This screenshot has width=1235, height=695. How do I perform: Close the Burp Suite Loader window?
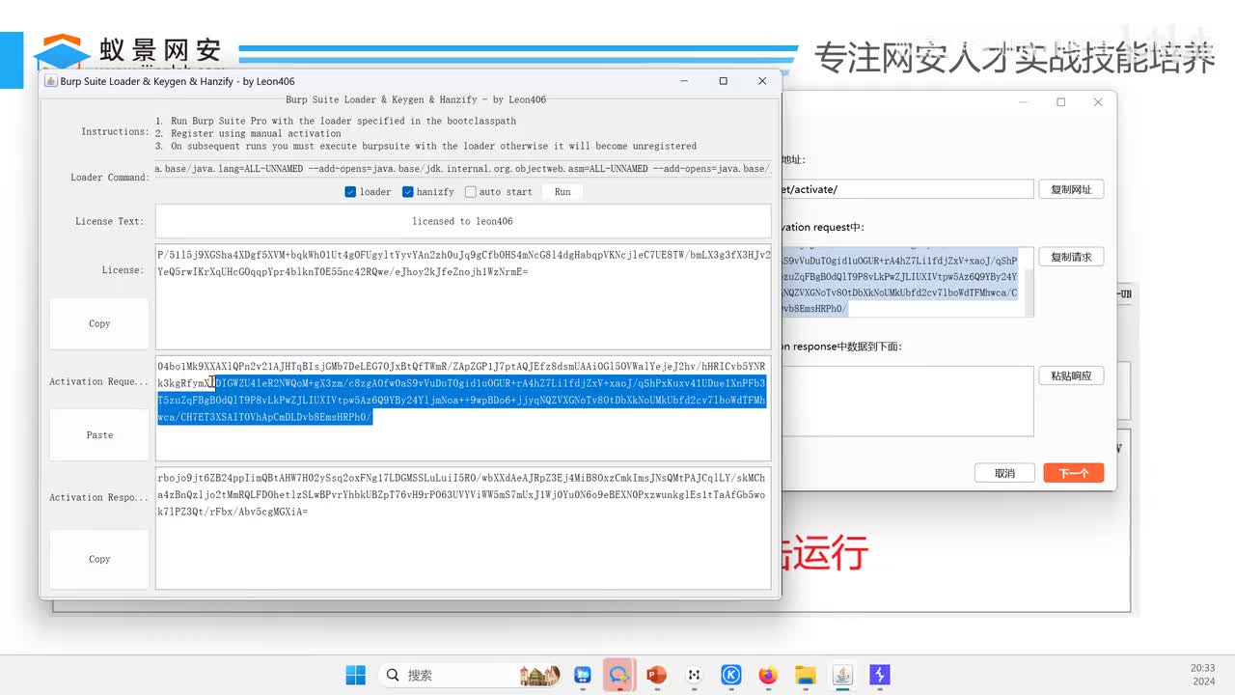762,81
